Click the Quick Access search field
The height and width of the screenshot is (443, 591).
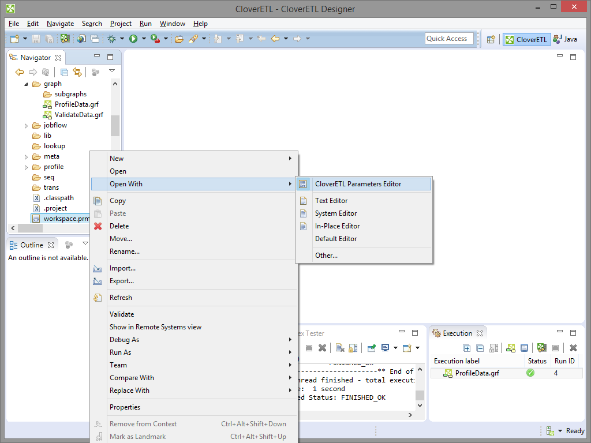pos(449,39)
